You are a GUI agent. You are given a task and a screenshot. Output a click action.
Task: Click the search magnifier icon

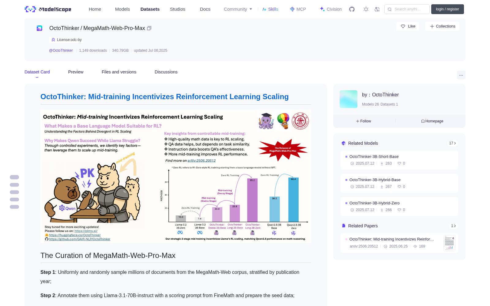tap(390, 9)
